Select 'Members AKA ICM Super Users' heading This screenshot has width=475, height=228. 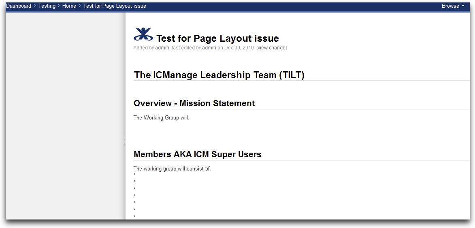point(198,154)
